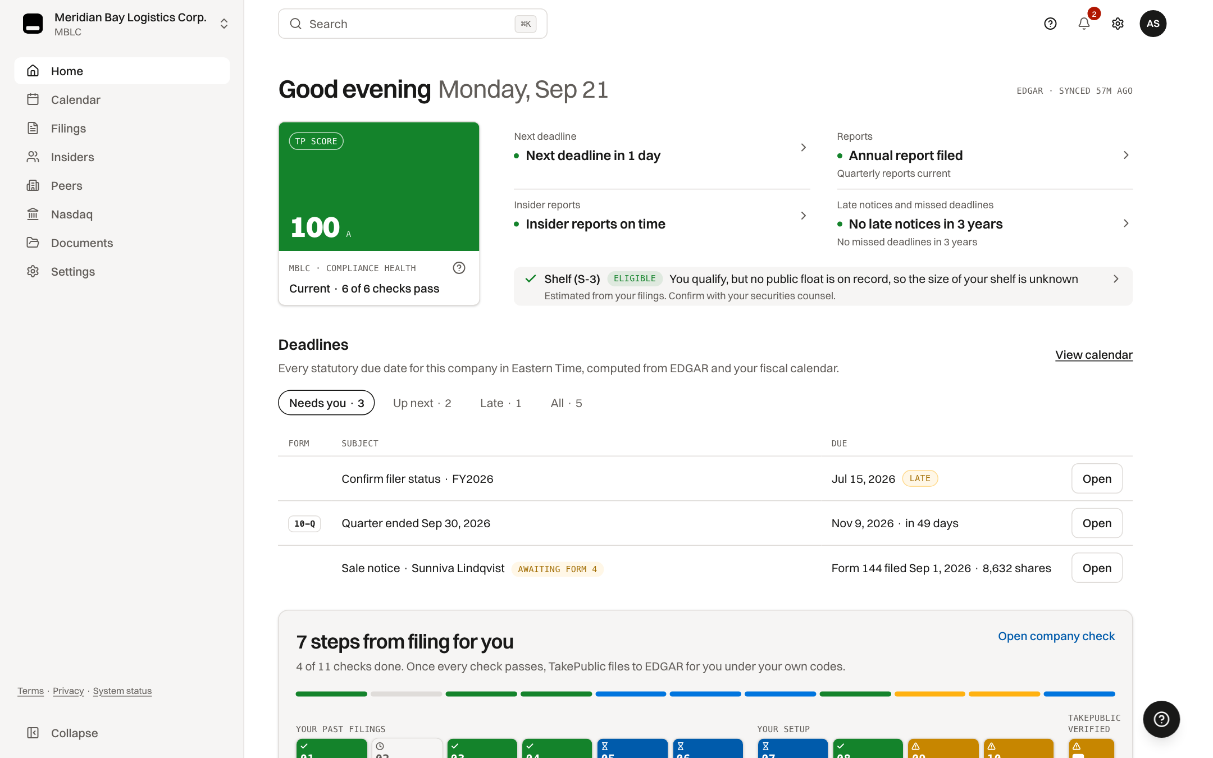
Task: Expand the Annual report filed chevron
Action: [1125, 155]
